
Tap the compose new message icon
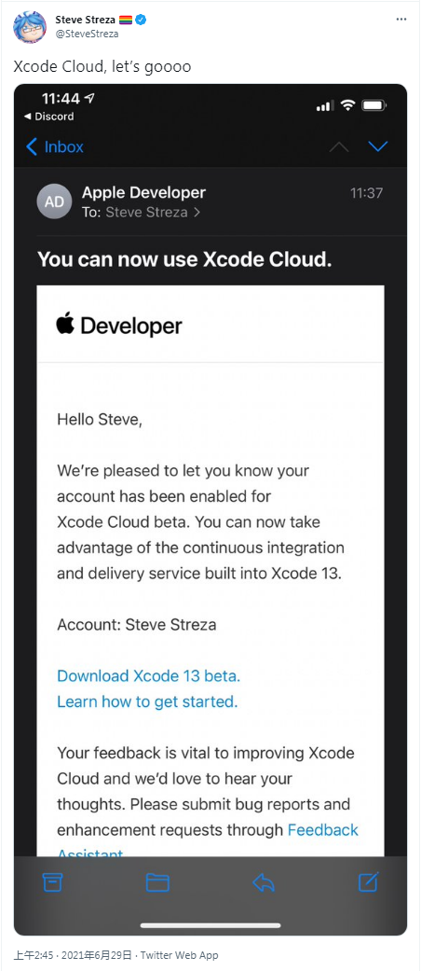369,881
